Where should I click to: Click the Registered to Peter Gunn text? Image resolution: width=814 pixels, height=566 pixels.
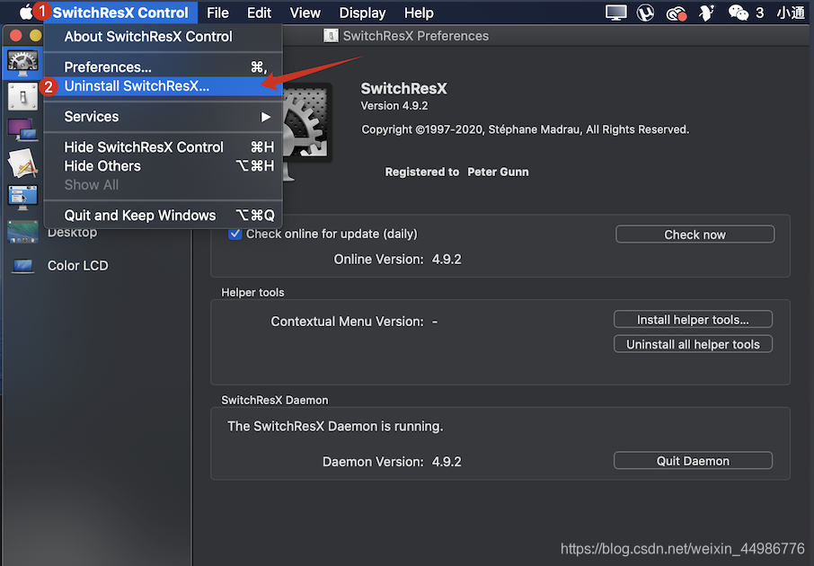[x=456, y=172]
